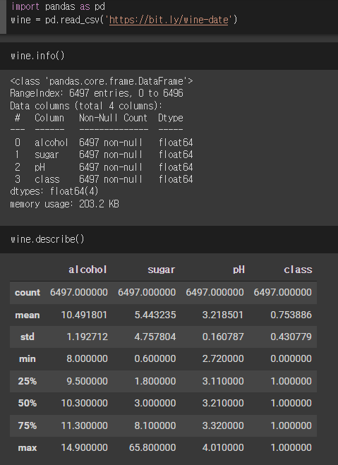Viewport: 338px width, 465px height.
Task: Click the wine.describe() code cell
Action: click(169, 239)
